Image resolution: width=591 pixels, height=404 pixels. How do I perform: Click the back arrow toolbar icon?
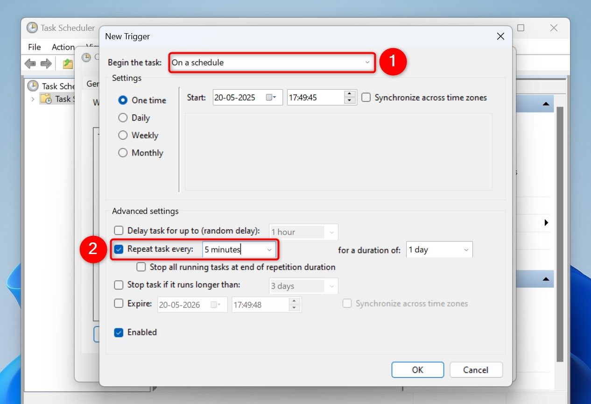30,64
